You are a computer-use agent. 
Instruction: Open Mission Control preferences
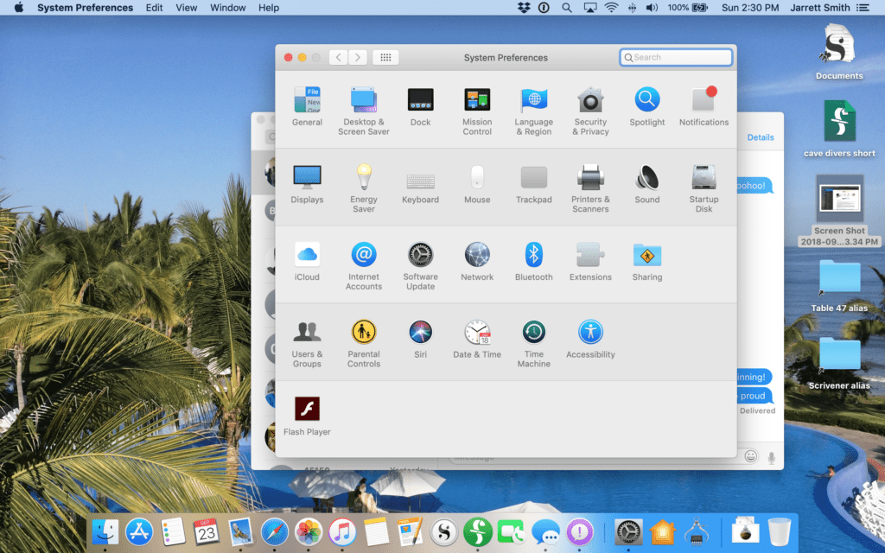point(477,111)
